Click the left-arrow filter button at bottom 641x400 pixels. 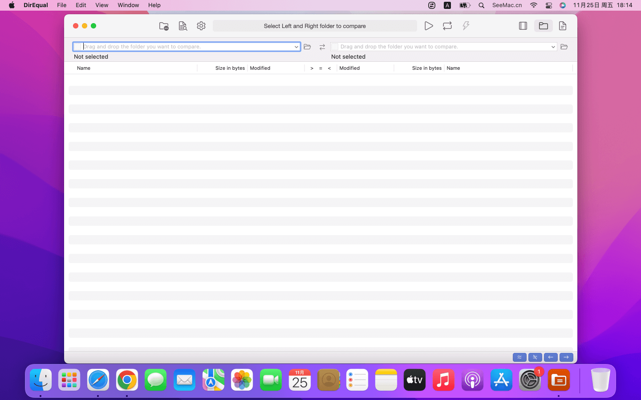[x=551, y=357]
